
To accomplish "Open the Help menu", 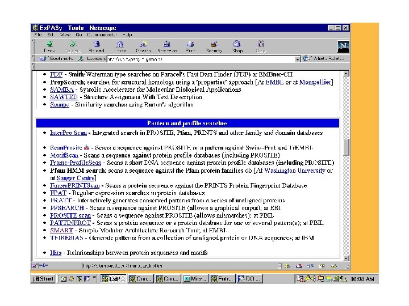I will (127, 35).
